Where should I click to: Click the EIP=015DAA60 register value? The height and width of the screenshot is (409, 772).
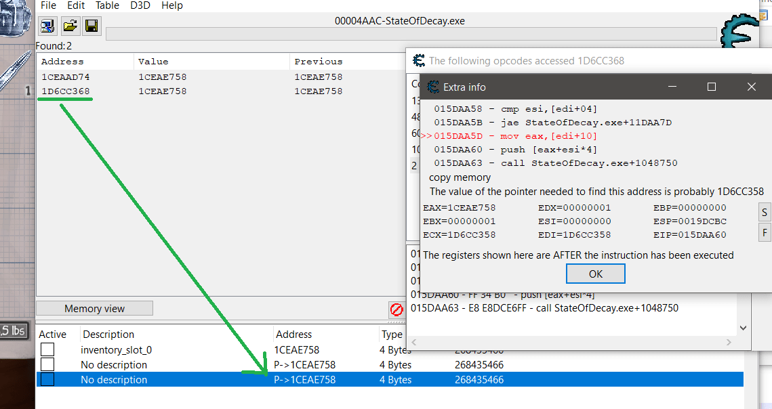click(690, 235)
